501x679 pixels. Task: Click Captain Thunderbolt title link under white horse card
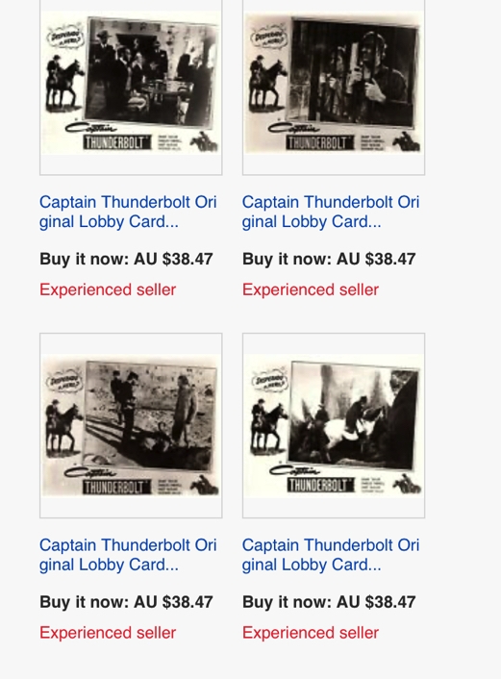pyautogui.click(x=331, y=555)
